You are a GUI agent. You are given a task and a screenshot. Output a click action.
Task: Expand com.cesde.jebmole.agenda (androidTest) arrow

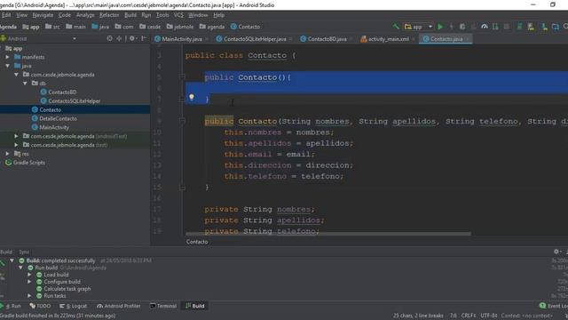pyautogui.click(x=16, y=136)
